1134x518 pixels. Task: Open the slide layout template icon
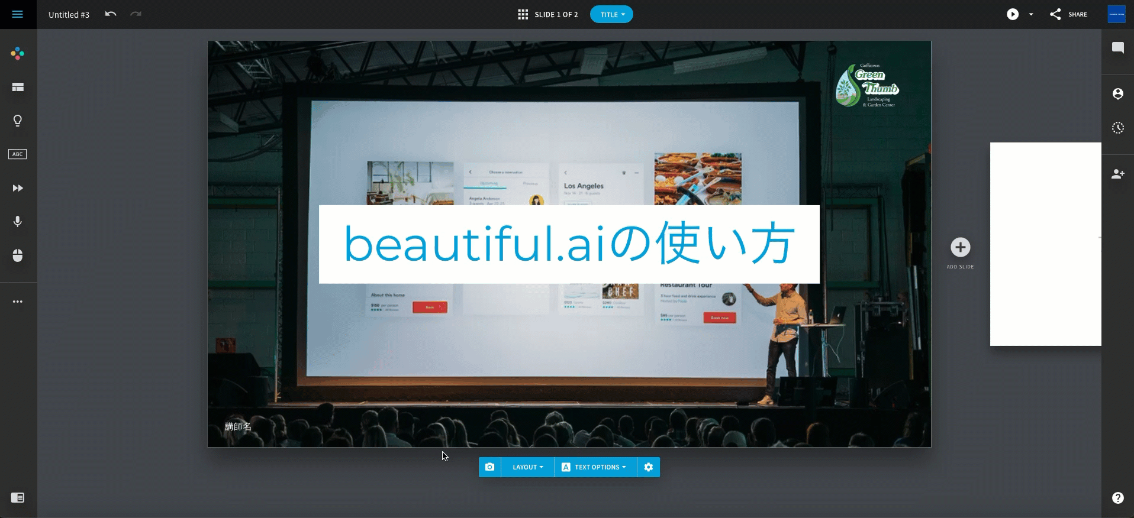tap(18, 88)
